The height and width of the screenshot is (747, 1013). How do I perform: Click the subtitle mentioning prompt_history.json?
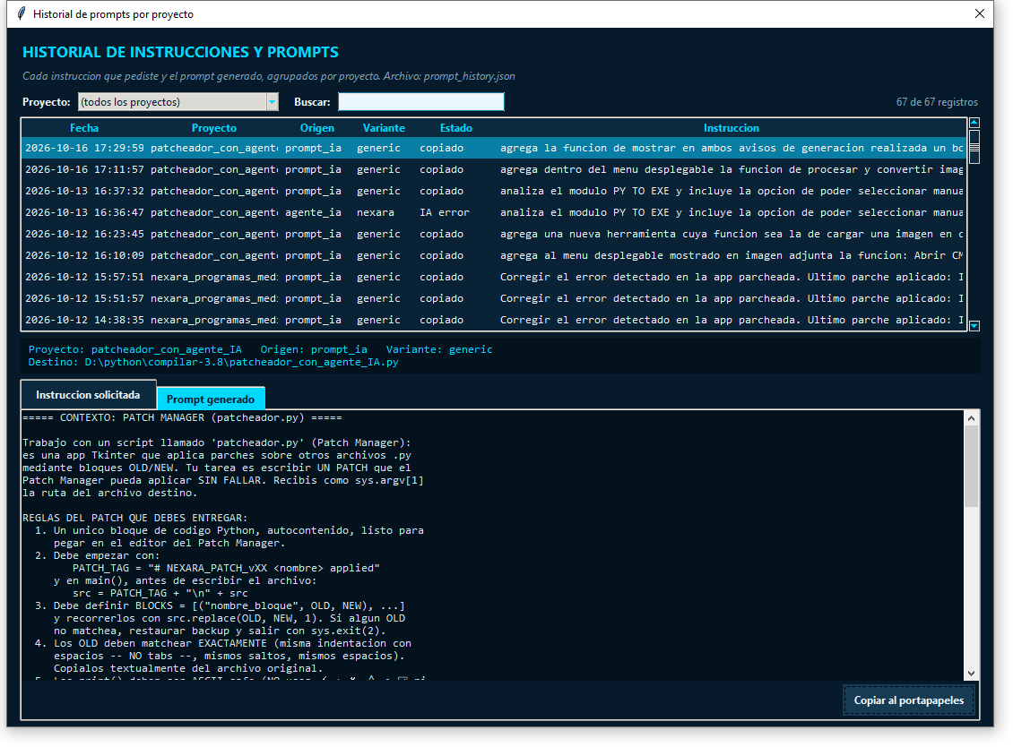click(x=269, y=76)
